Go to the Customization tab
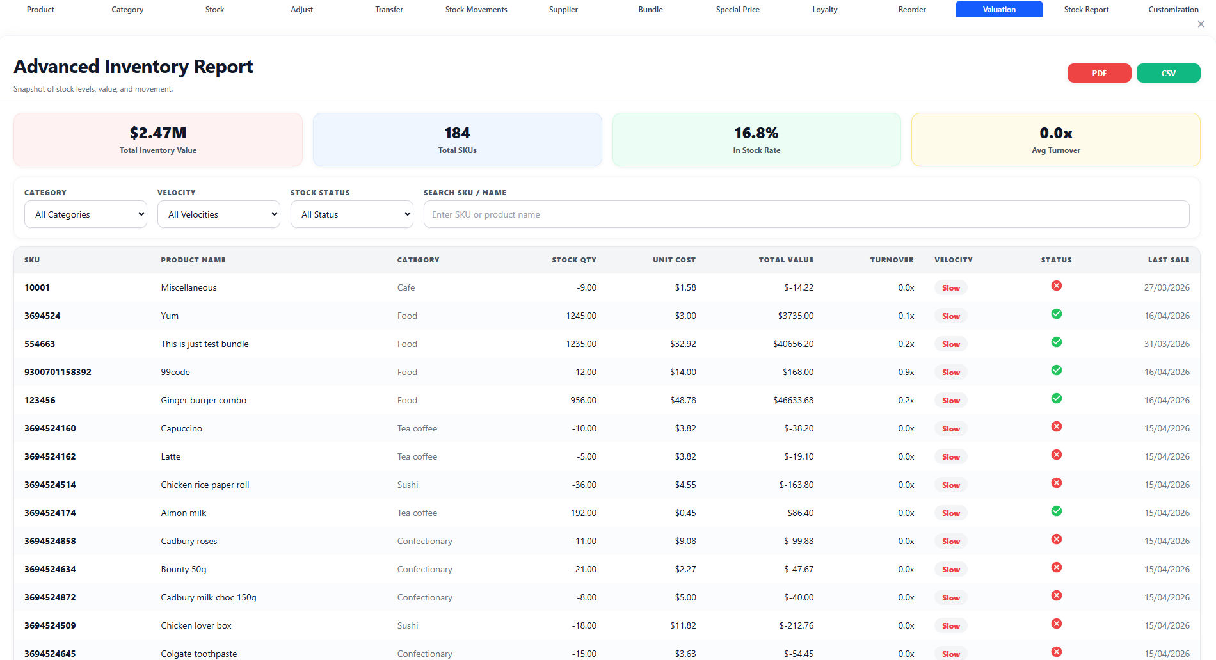The height and width of the screenshot is (660, 1216). tap(1173, 10)
